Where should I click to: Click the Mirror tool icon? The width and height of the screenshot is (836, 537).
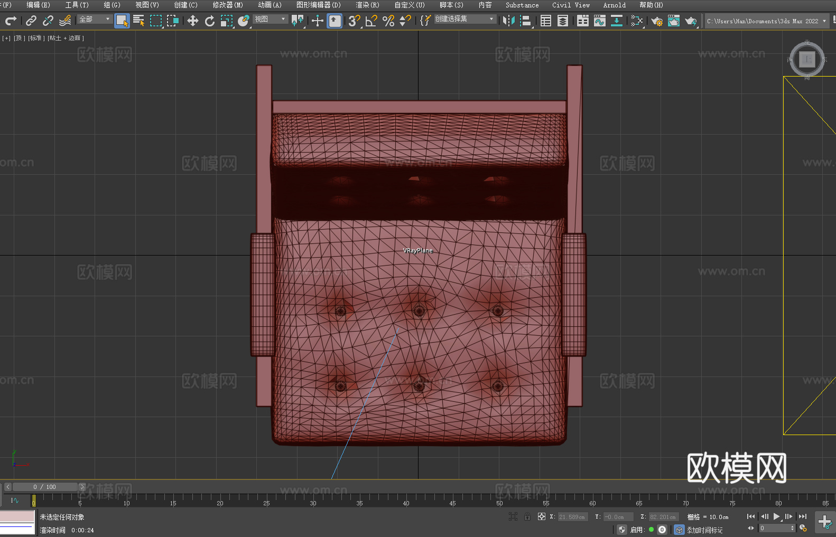(509, 21)
